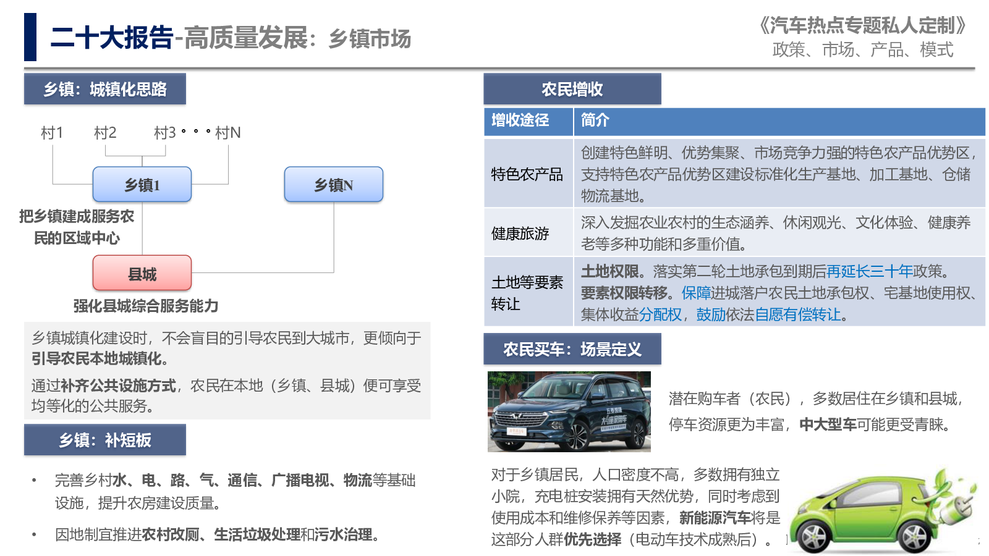Select the 健康旅游 table row label
Viewport: 989px width, 556px height.
520,234
